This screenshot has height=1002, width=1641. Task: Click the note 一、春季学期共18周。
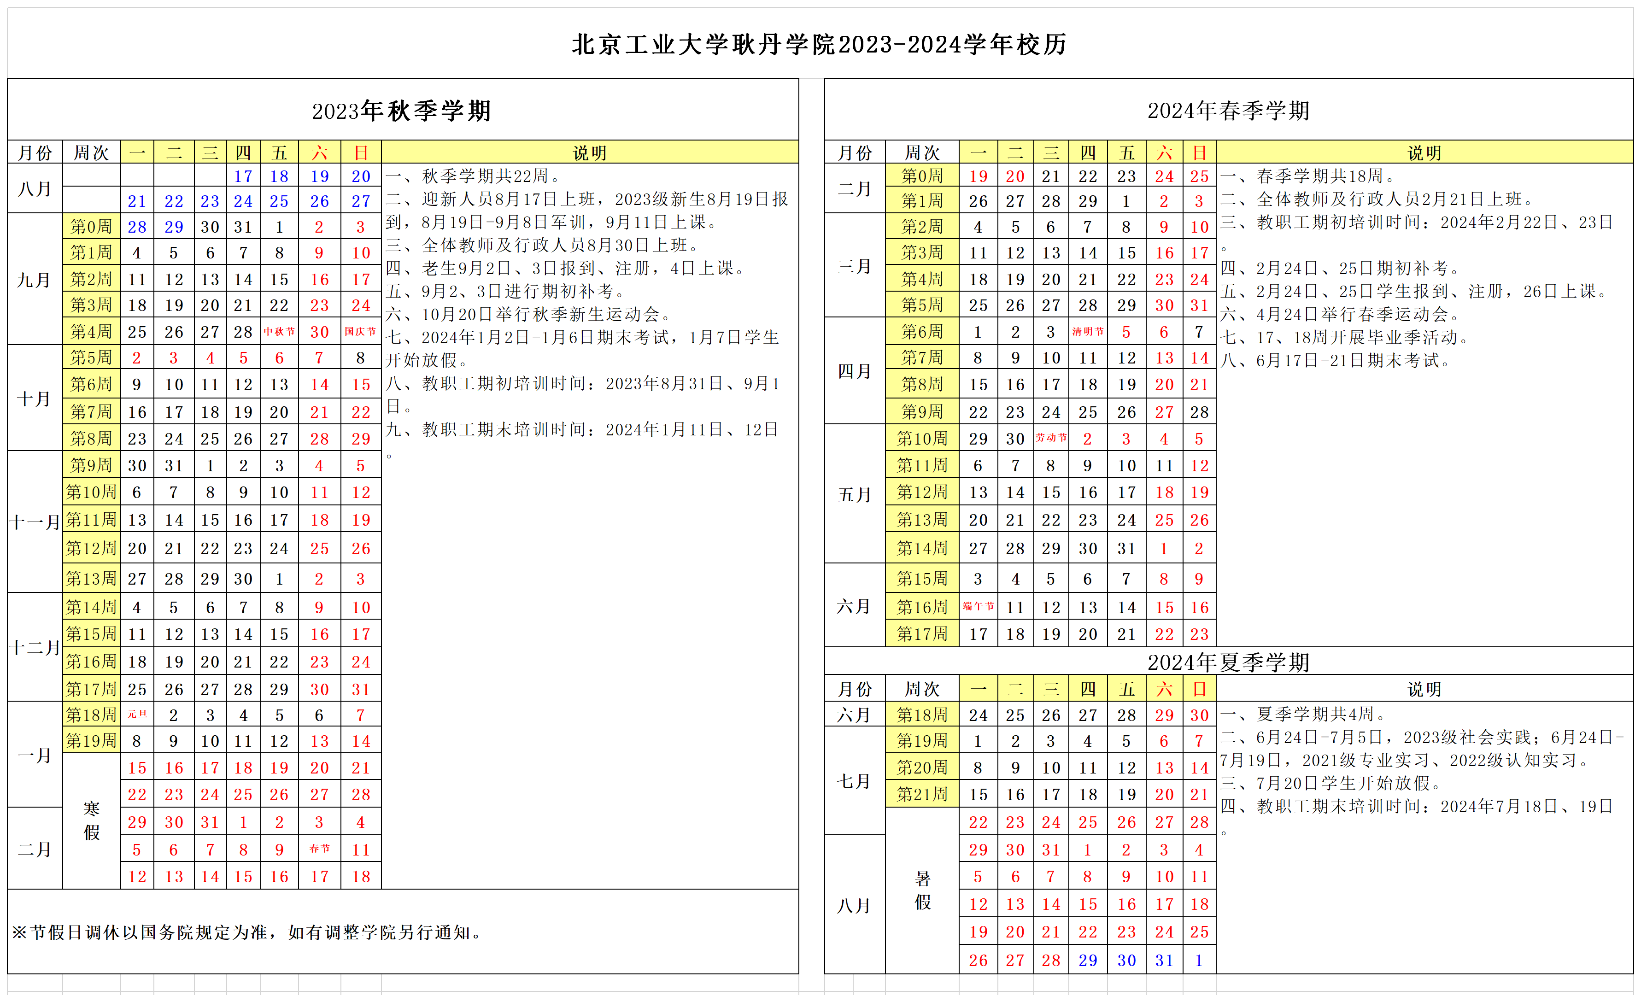pos(1309,176)
